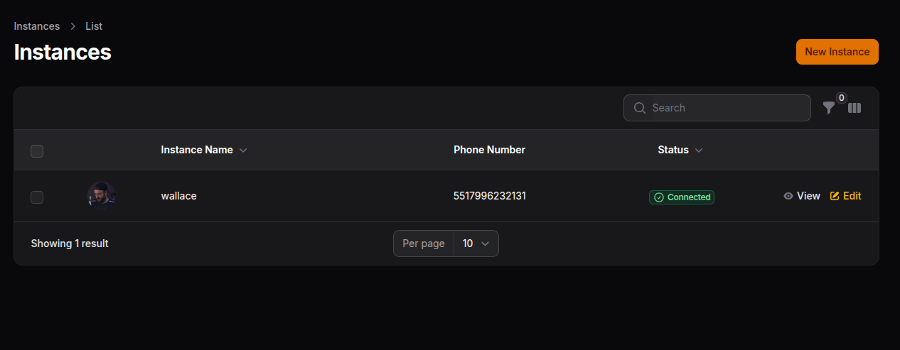Click the breadcrumb chevron separator
The width and height of the screenshot is (900, 350).
pos(73,26)
